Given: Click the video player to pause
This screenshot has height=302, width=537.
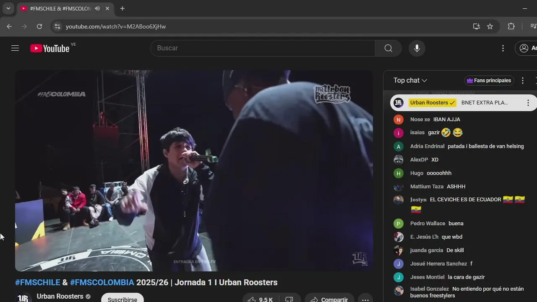Looking at the screenshot, I should tap(194, 171).
